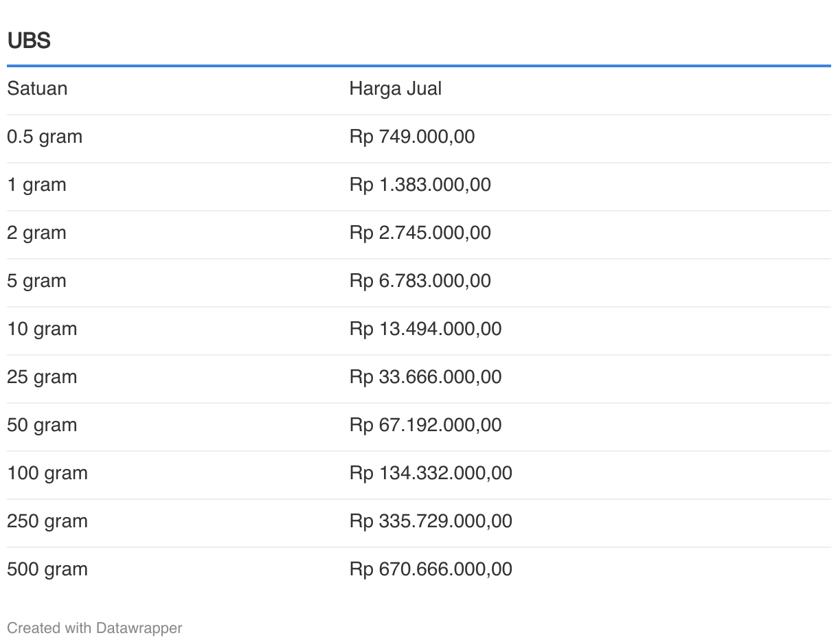Select the Satuan column header
838x644 pixels.
click(x=37, y=89)
